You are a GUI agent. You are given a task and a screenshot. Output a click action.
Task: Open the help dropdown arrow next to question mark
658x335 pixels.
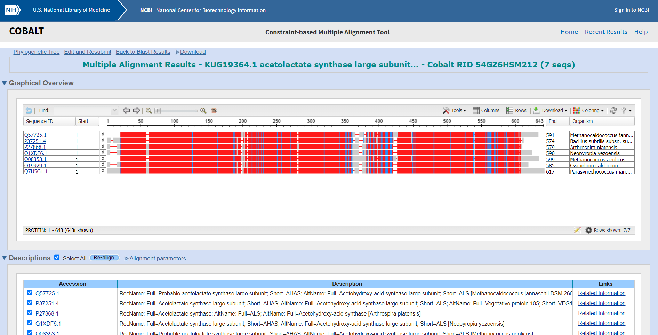(x=630, y=111)
